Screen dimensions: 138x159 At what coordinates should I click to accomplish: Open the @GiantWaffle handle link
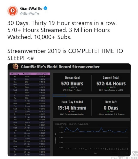(x=29, y=14)
